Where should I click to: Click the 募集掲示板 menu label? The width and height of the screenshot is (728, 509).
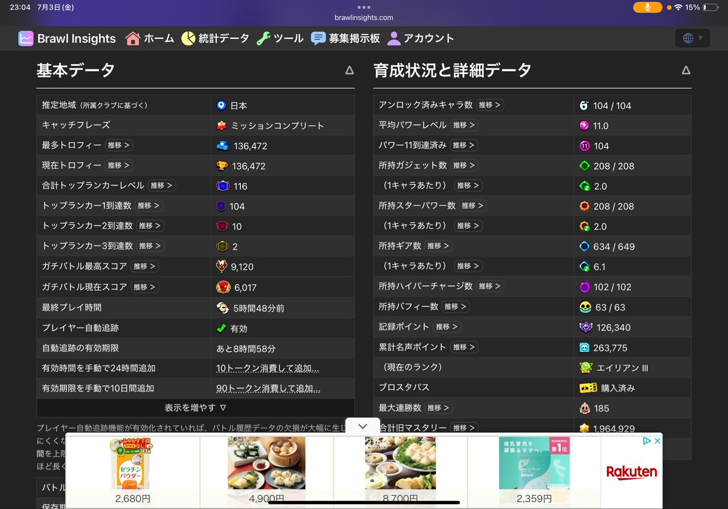tap(354, 38)
